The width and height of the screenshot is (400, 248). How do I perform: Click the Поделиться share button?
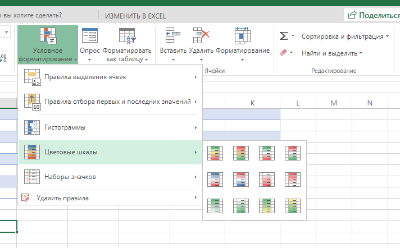point(373,15)
